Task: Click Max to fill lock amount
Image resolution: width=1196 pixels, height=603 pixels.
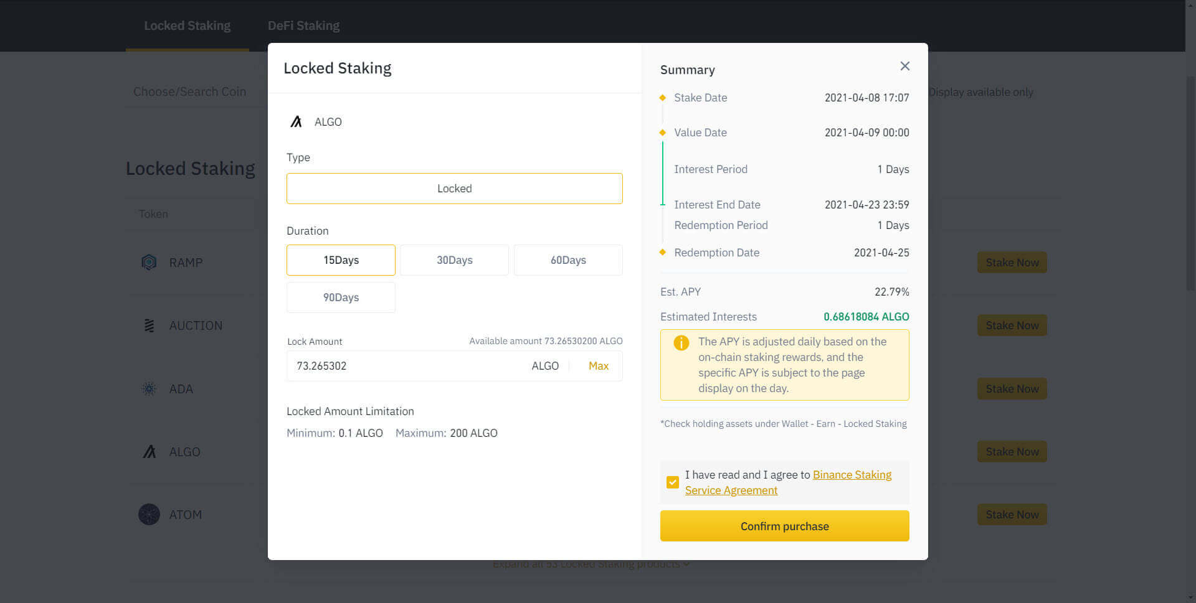Action: click(x=598, y=366)
